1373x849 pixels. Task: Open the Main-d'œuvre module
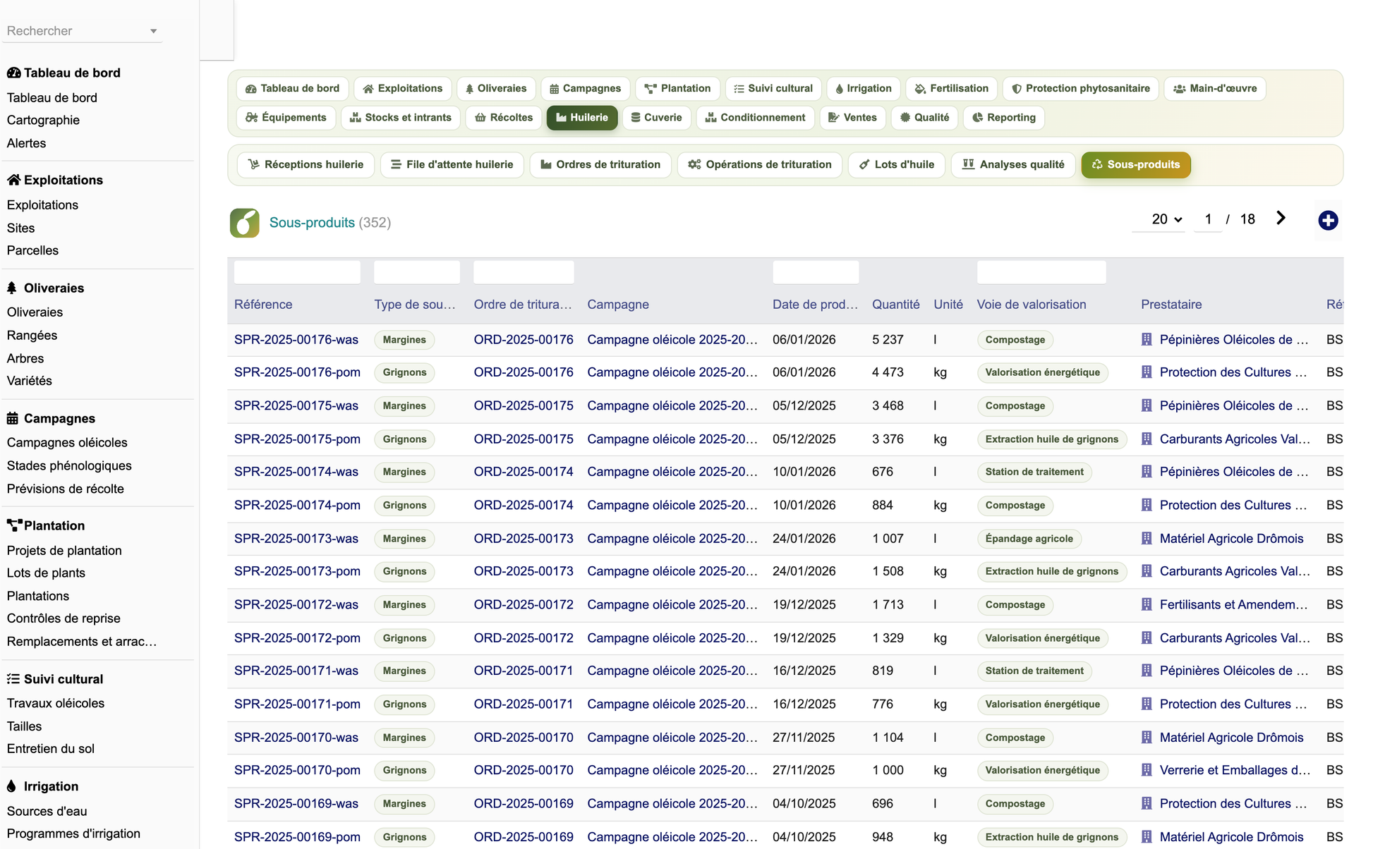(1214, 88)
